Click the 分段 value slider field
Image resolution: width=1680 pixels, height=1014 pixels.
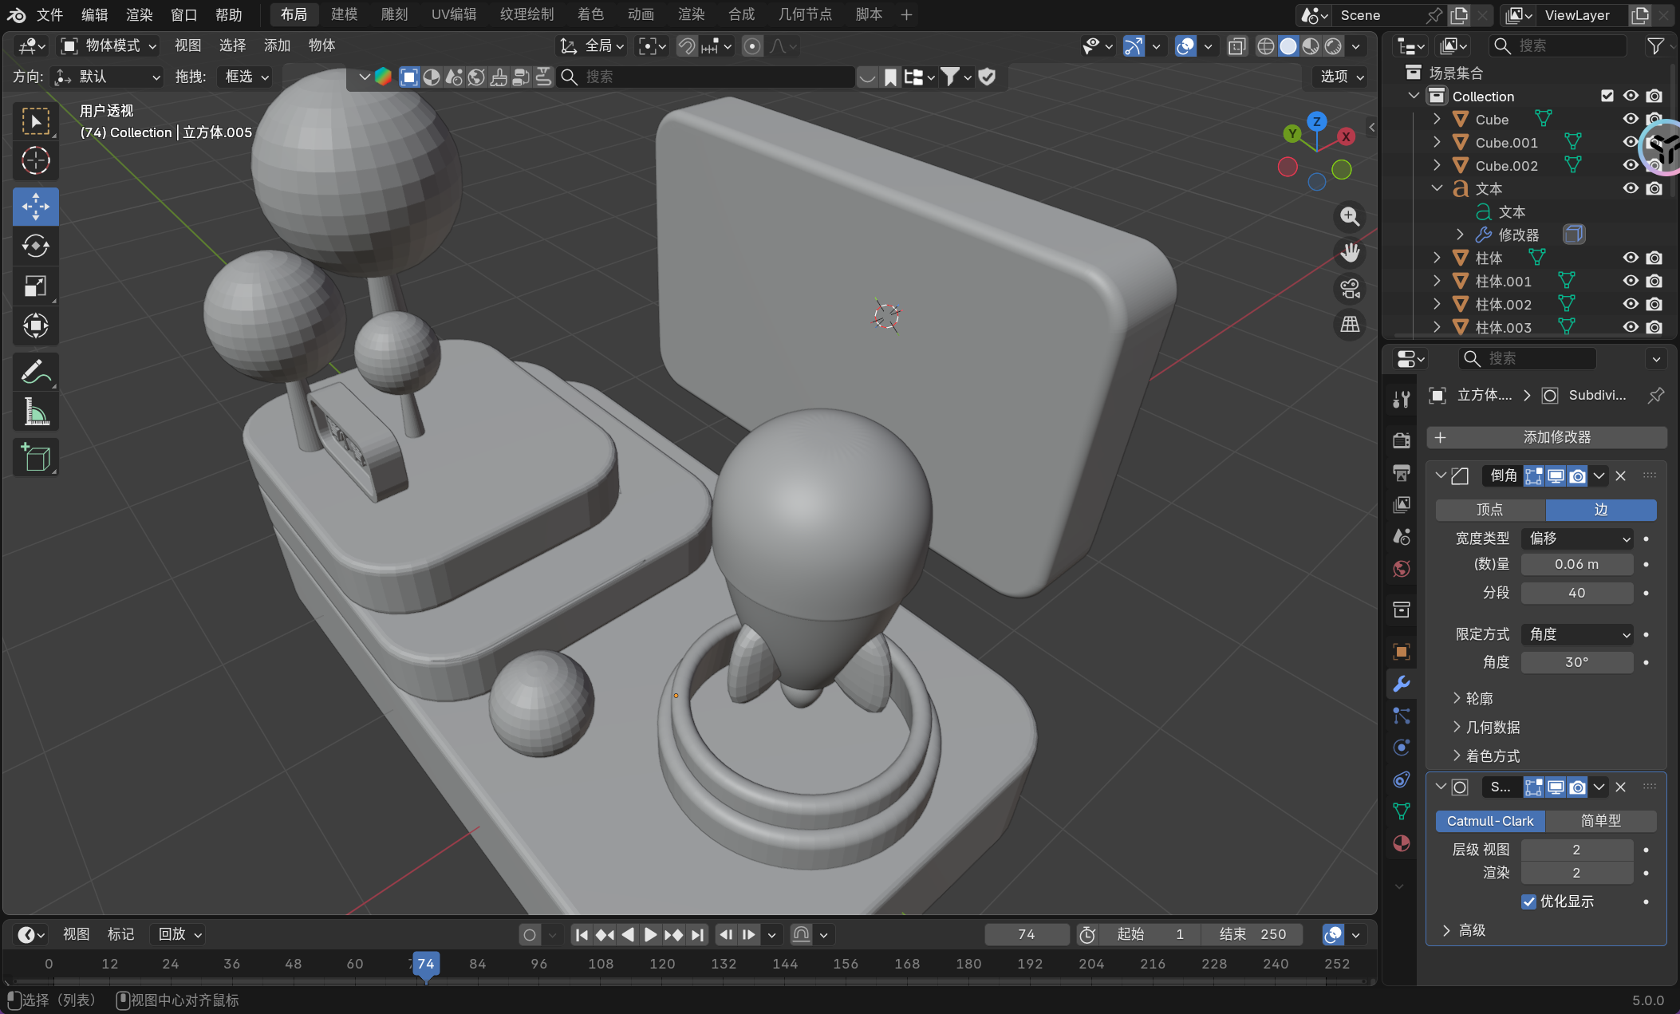1576,593
